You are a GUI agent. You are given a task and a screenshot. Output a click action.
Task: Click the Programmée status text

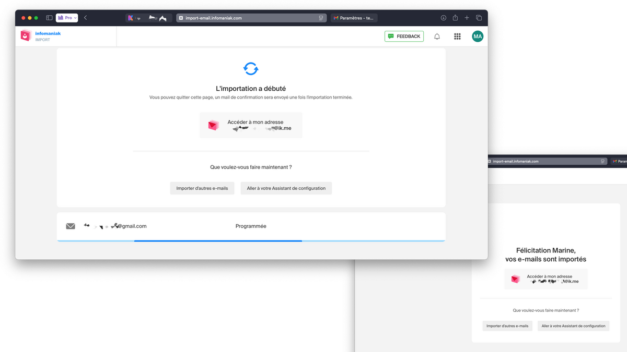click(x=251, y=226)
